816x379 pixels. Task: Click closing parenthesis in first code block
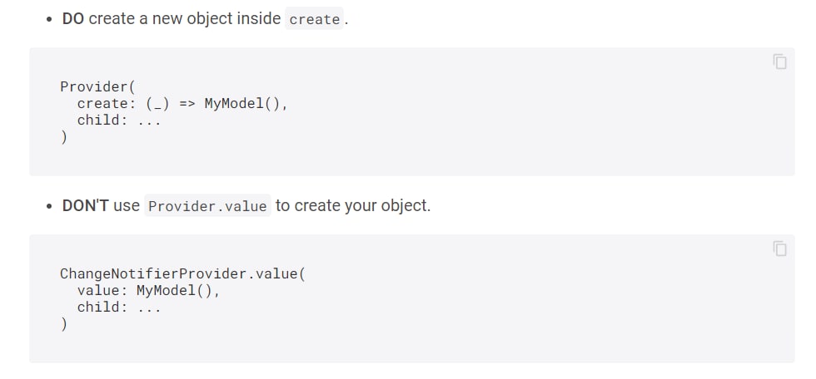(x=63, y=137)
